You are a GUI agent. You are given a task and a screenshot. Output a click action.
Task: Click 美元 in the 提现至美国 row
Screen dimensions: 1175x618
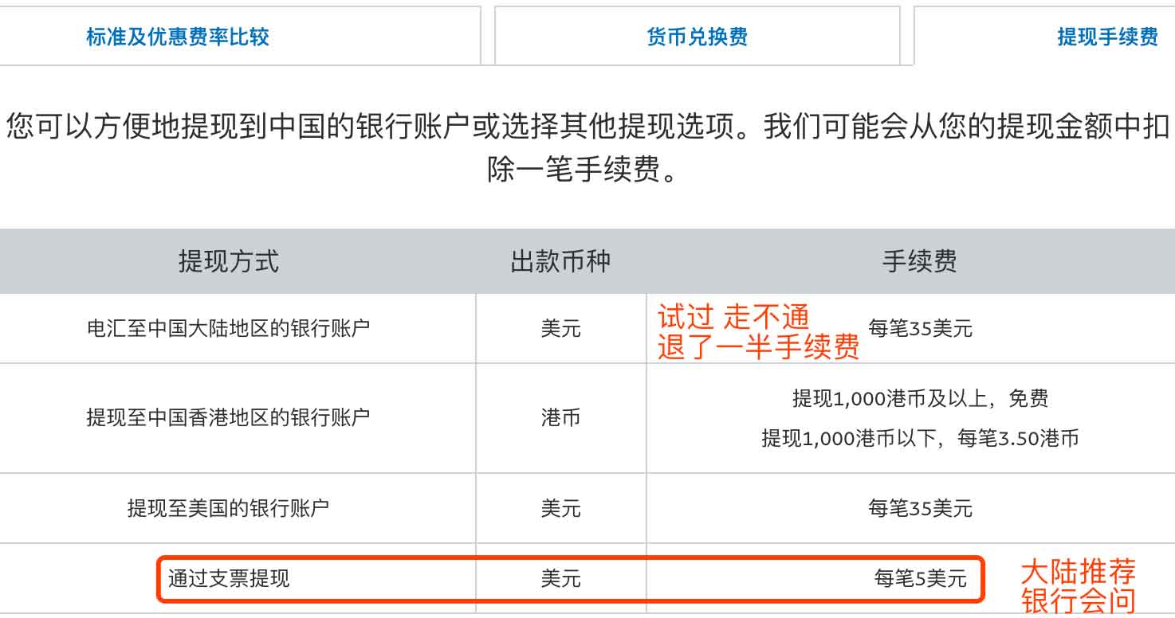[561, 508]
